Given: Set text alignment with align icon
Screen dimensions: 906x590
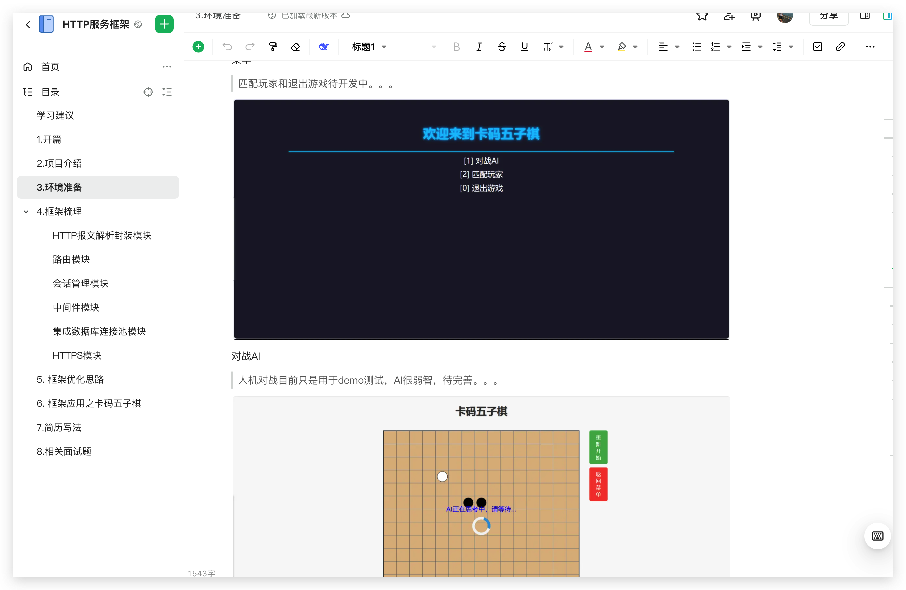Looking at the screenshot, I should (x=663, y=47).
